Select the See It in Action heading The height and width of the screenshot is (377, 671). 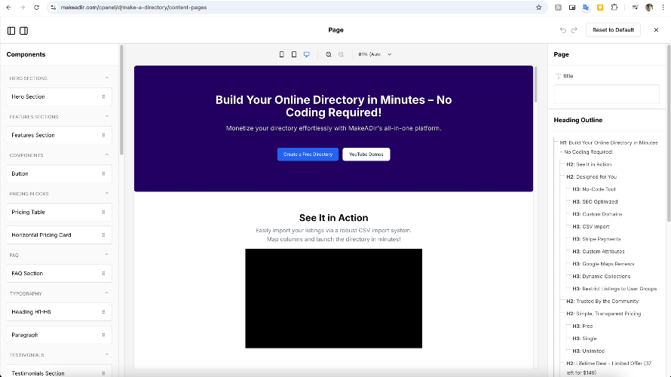coord(333,218)
